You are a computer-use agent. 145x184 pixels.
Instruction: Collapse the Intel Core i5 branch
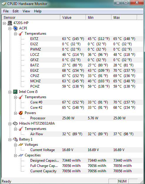10,92
